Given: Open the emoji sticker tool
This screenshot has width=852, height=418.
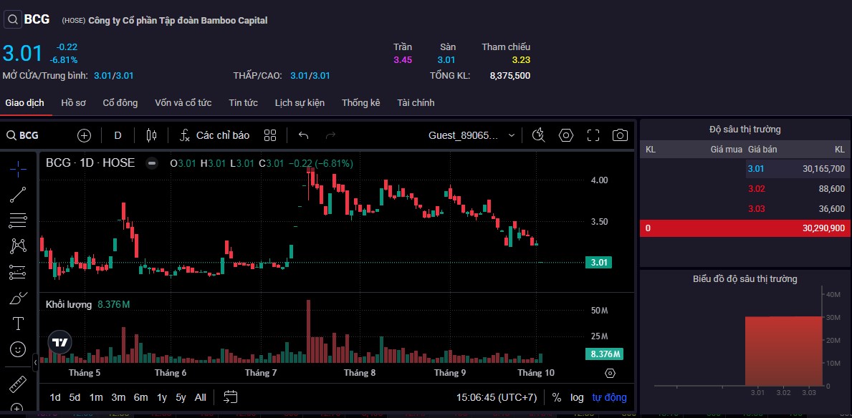Looking at the screenshot, I should (x=18, y=349).
